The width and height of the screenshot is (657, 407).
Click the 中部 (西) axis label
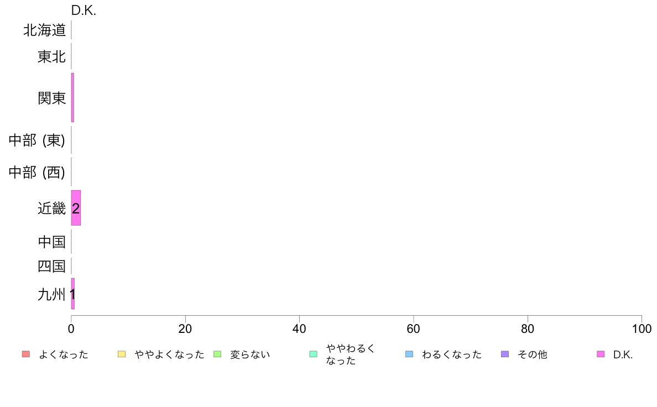tap(37, 173)
